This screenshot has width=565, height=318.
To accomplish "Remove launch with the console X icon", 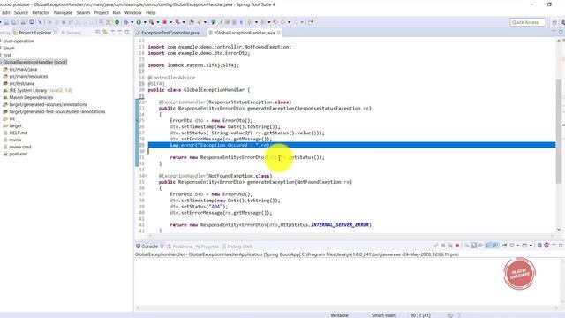I will coord(443,246).
